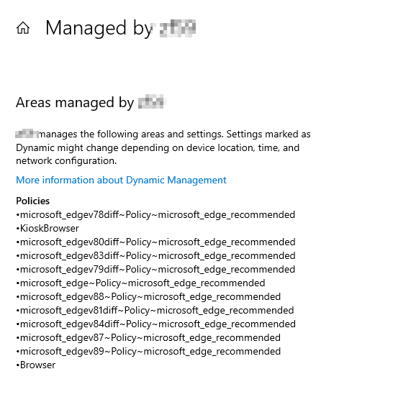Open More information about Dynamic Management link
393x397 pixels.
(121, 180)
